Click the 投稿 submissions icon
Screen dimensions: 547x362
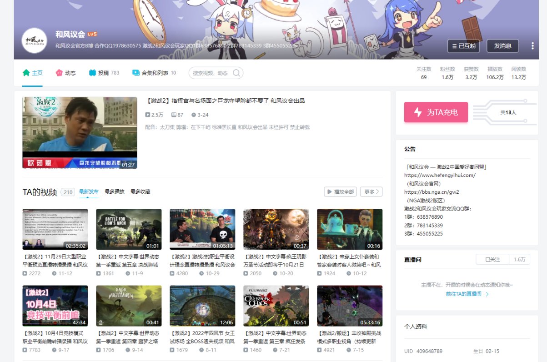point(92,73)
